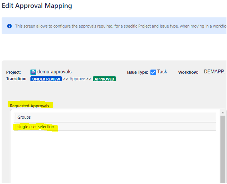Grab the drag handle on Groups row
Screen dimensions: 227x184
15,117
